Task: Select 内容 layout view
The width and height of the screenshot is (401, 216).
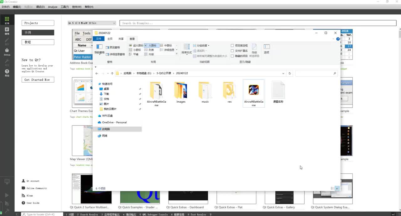Action: 149,54
